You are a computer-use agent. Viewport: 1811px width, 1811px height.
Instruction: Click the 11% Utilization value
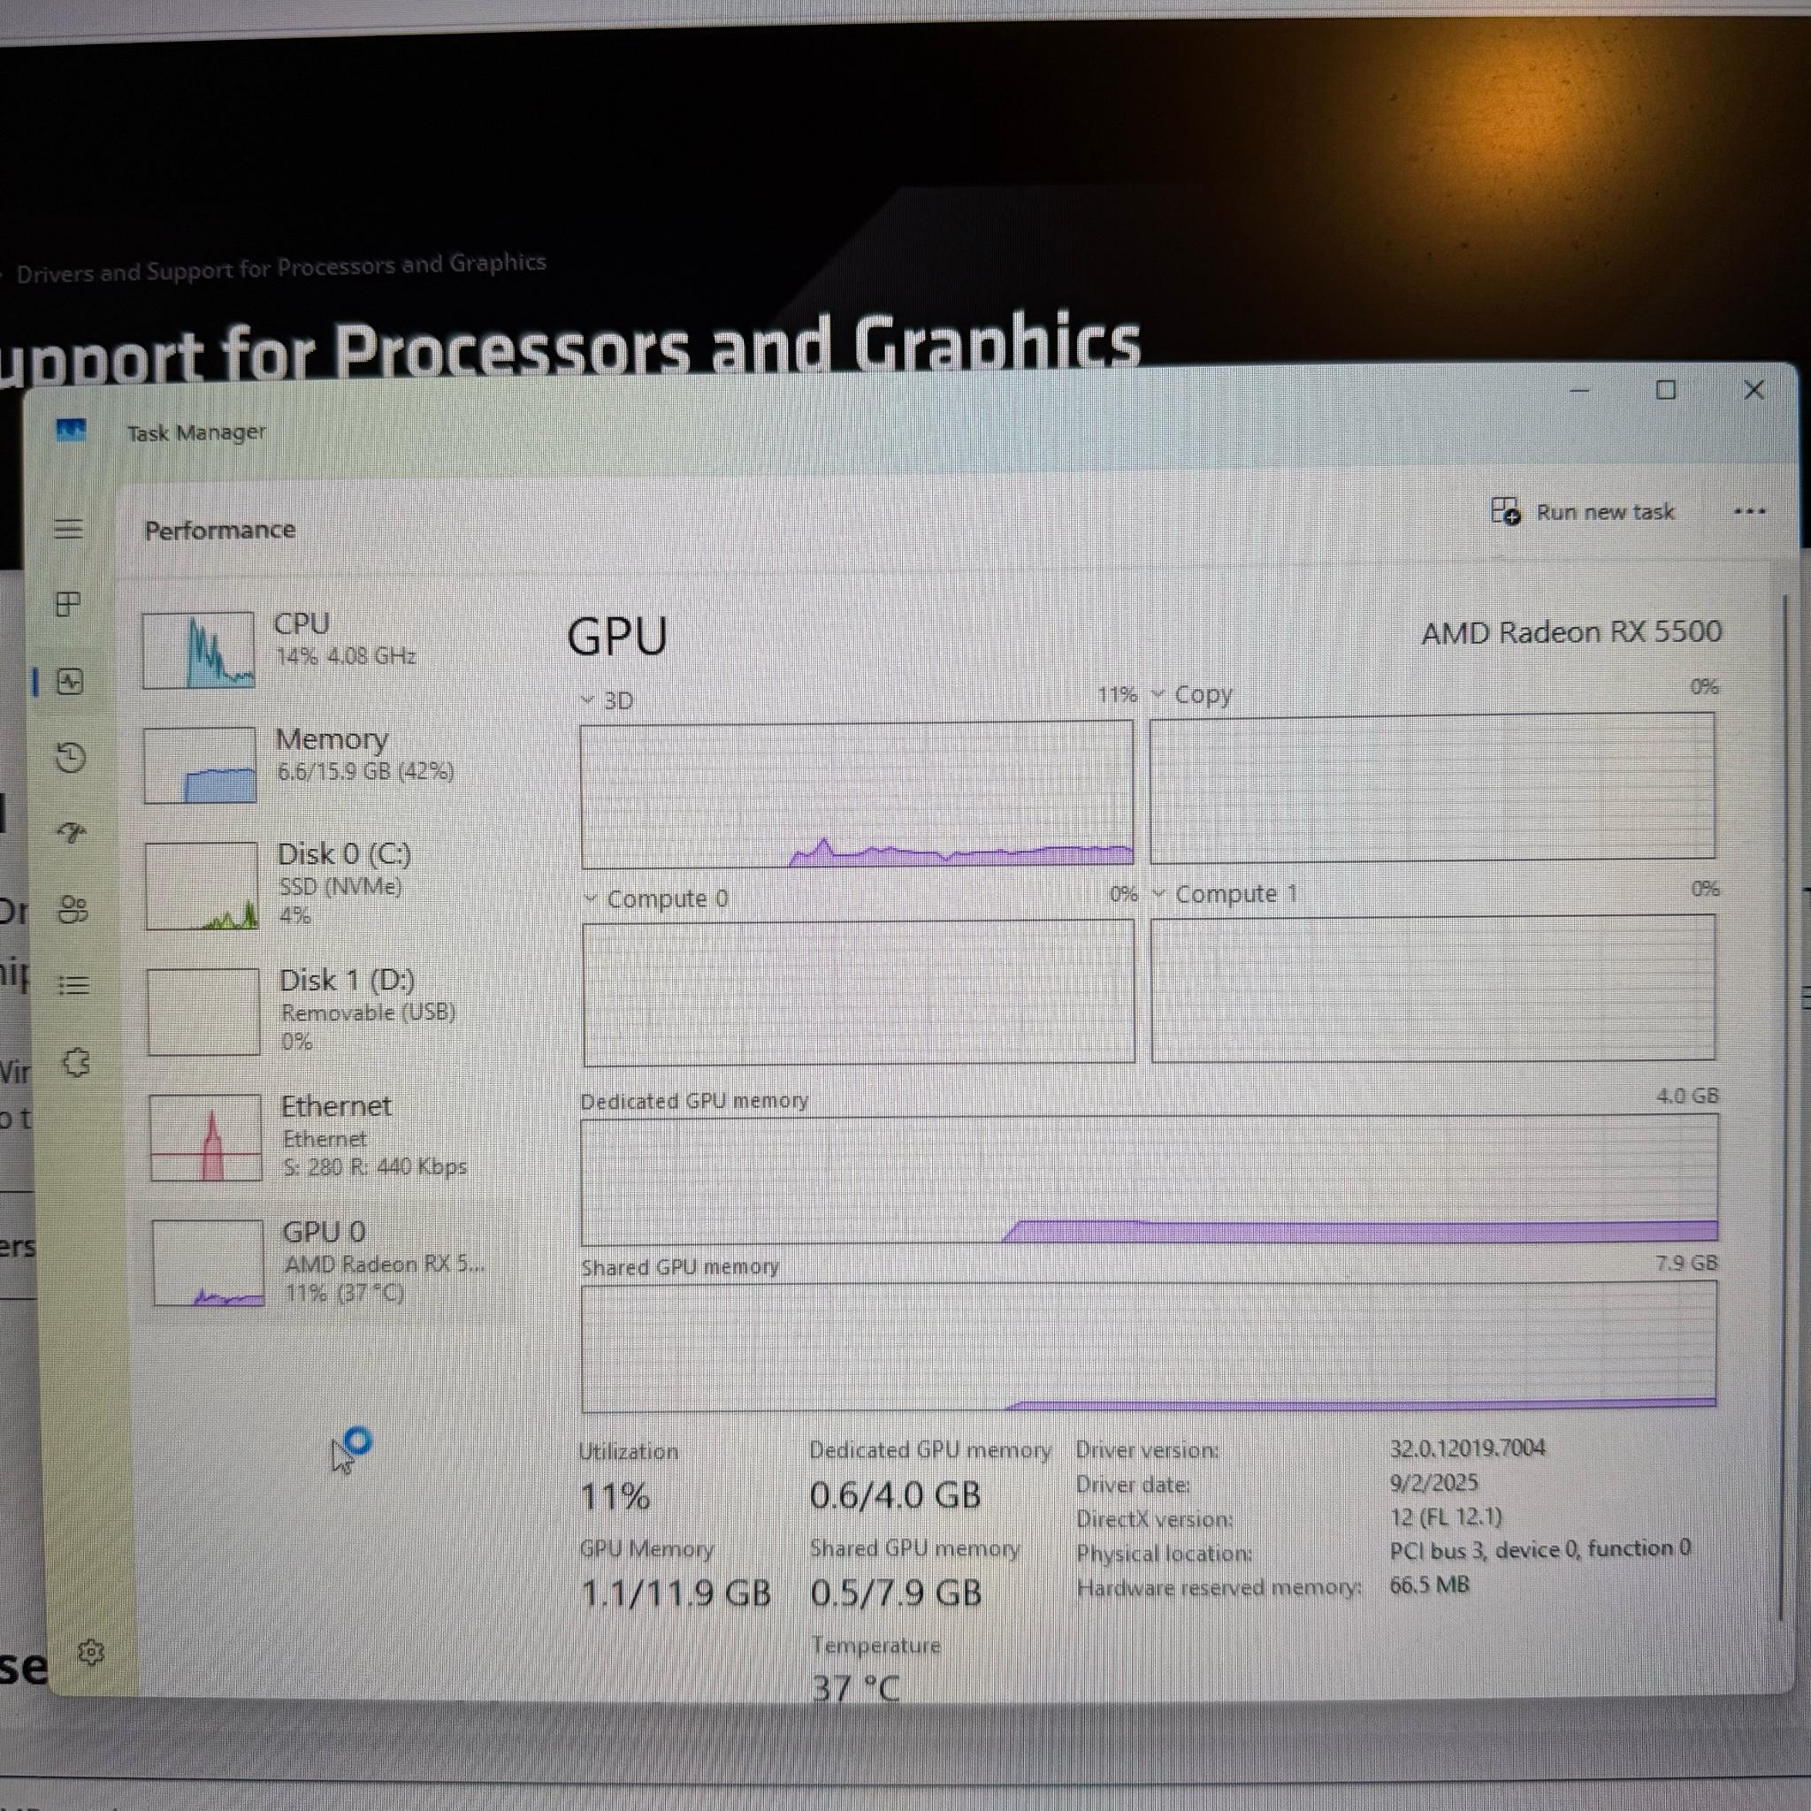click(x=615, y=1496)
